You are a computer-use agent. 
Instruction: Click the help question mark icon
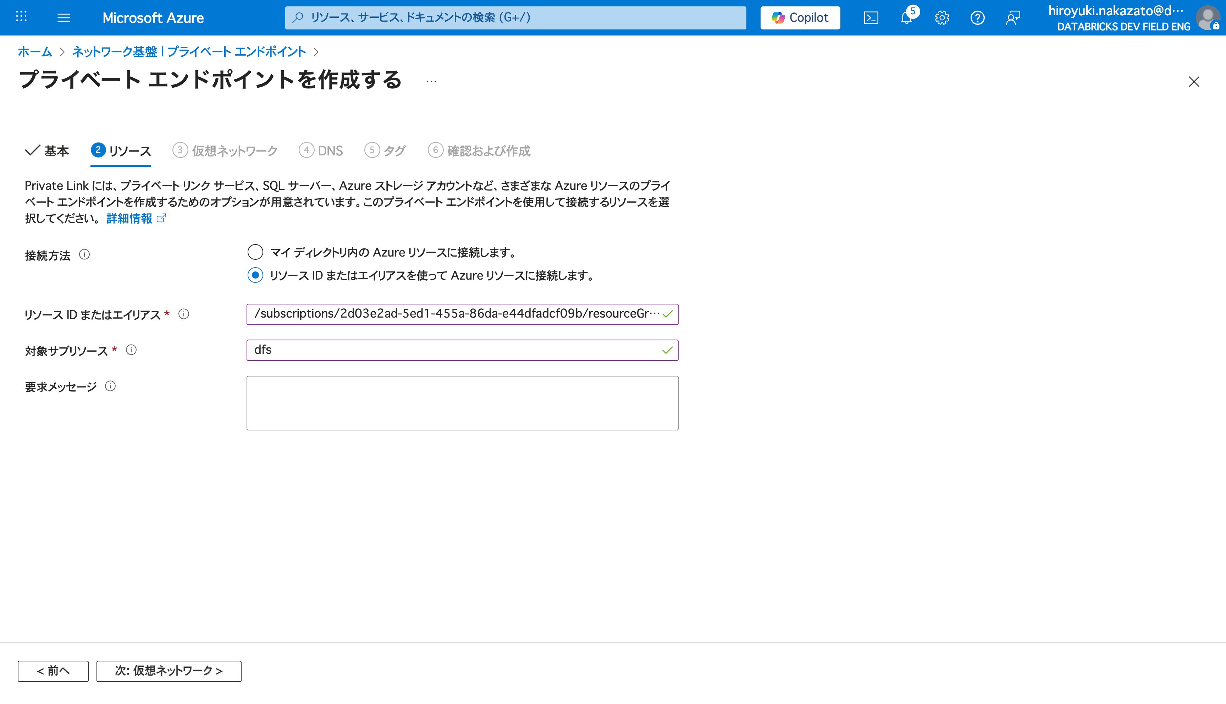coord(977,18)
